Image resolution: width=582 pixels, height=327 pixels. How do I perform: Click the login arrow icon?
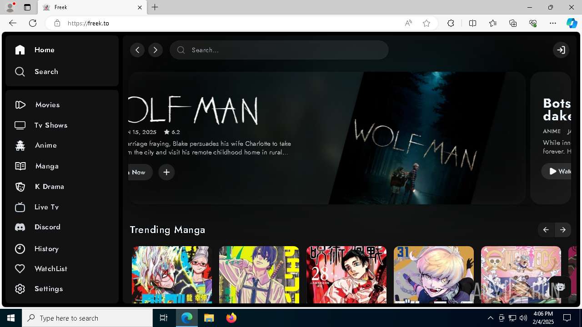point(561,50)
